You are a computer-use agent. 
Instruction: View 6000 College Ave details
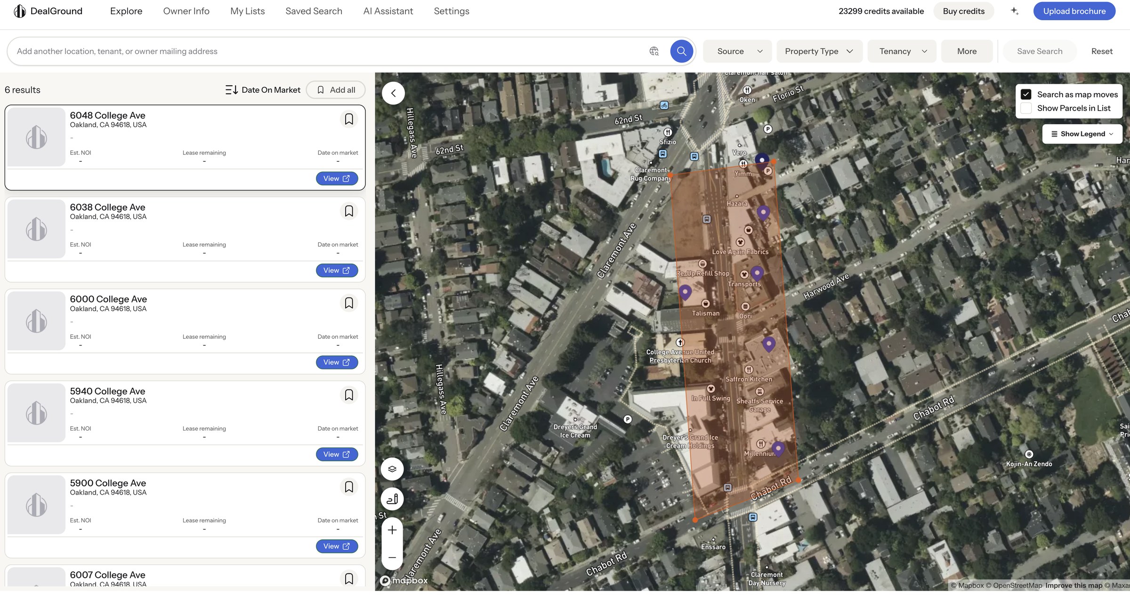point(337,362)
